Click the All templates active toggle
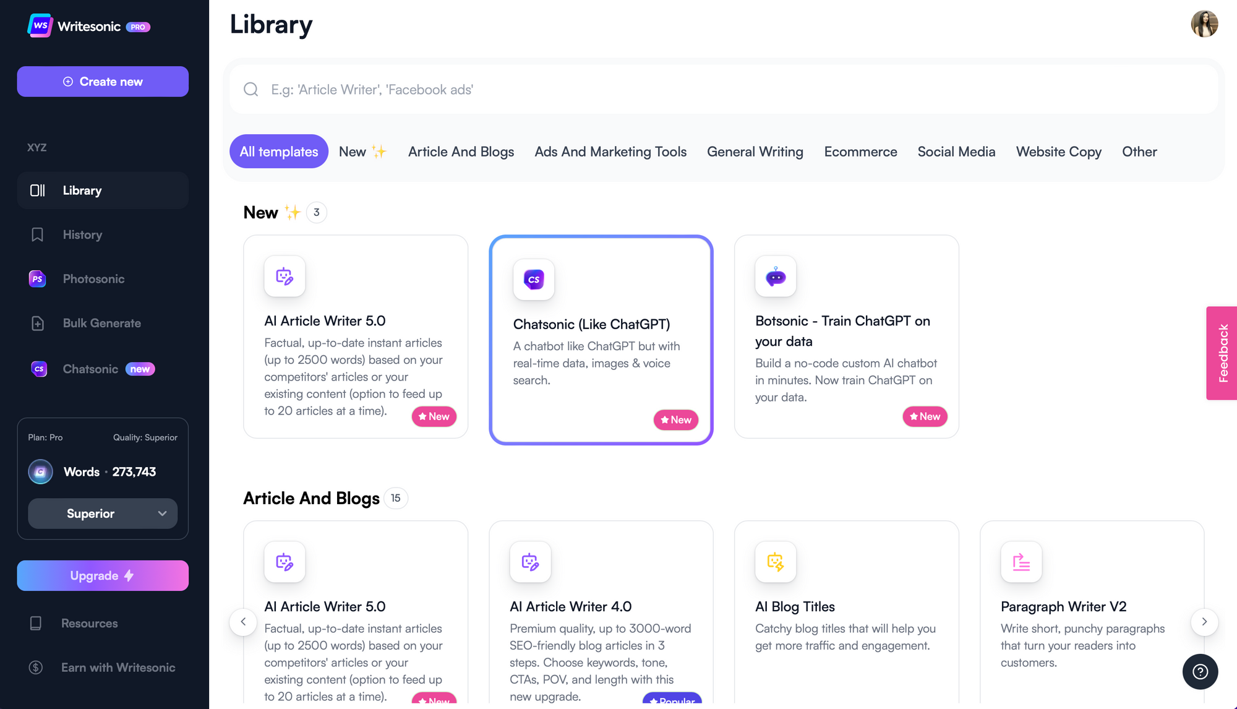 pyautogui.click(x=279, y=150)
